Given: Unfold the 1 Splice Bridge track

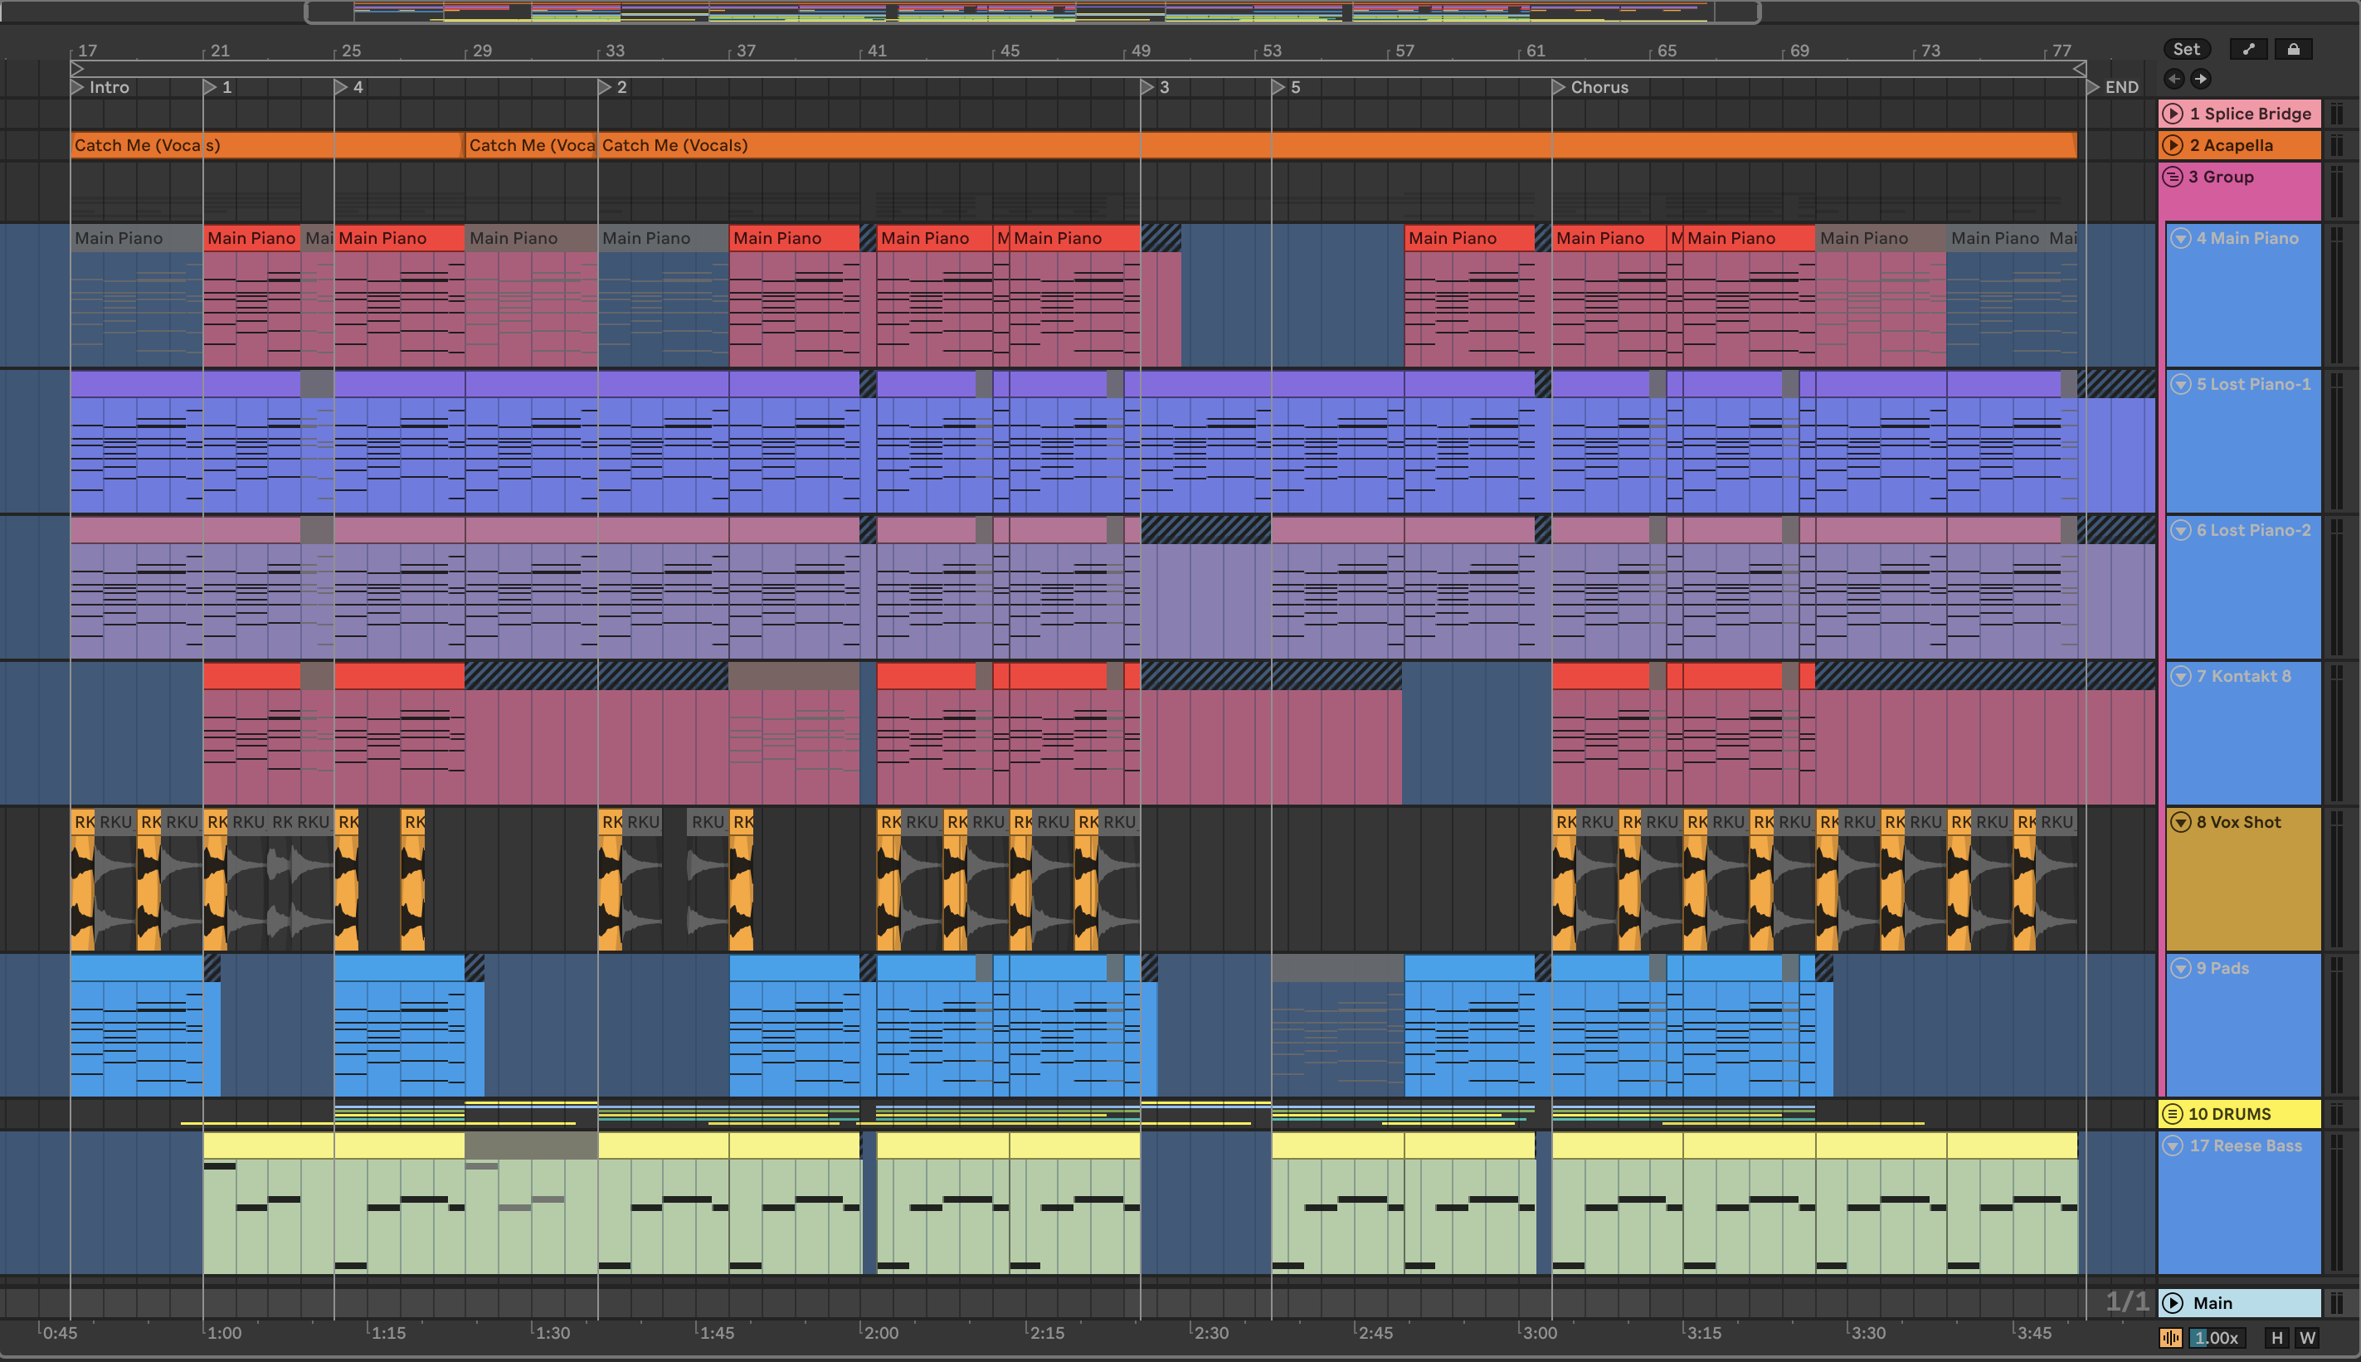Looking at the screenshot, I should point(2173,114).
